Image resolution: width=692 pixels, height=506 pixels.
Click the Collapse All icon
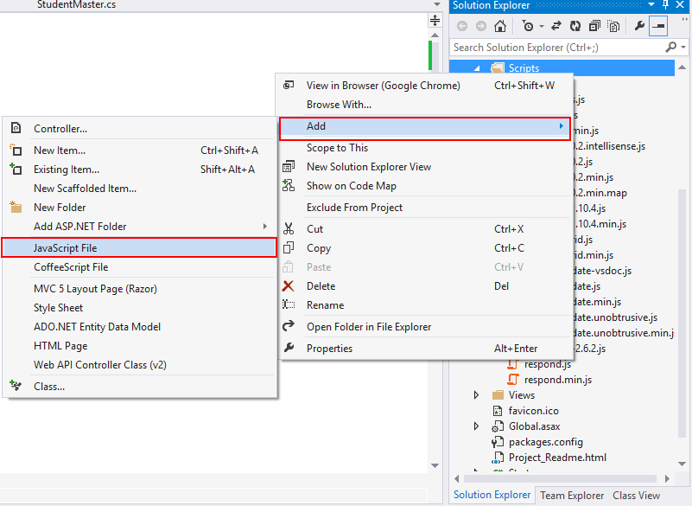pos(594,26)
